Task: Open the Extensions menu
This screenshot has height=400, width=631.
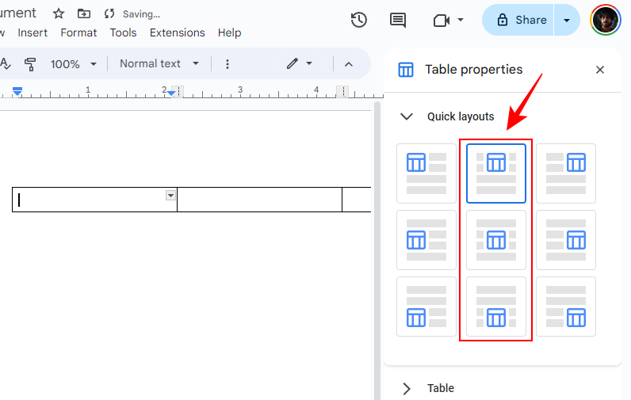Action: tap(177, 32)
